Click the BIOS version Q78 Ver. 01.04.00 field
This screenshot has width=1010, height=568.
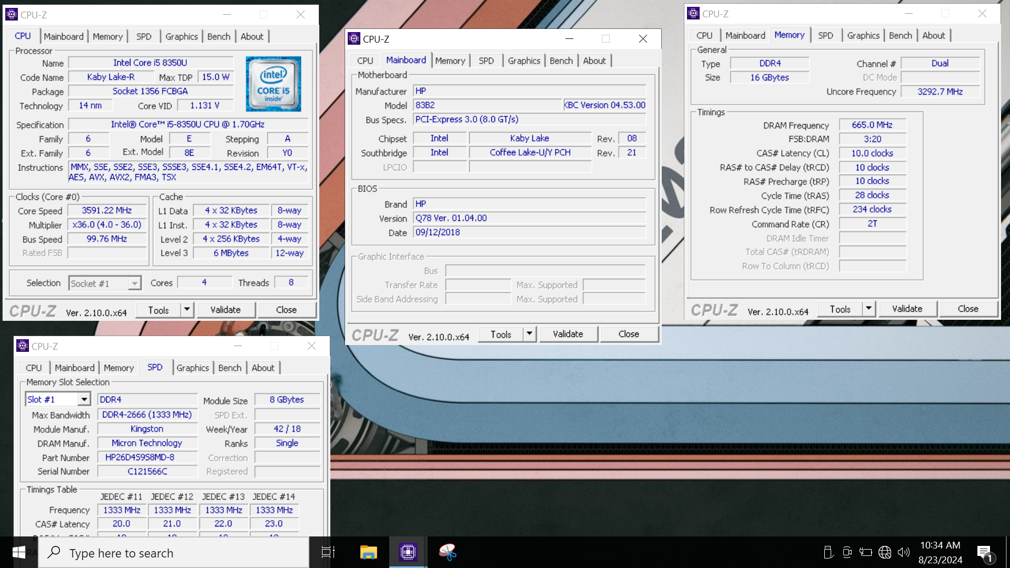pos(529,218)
